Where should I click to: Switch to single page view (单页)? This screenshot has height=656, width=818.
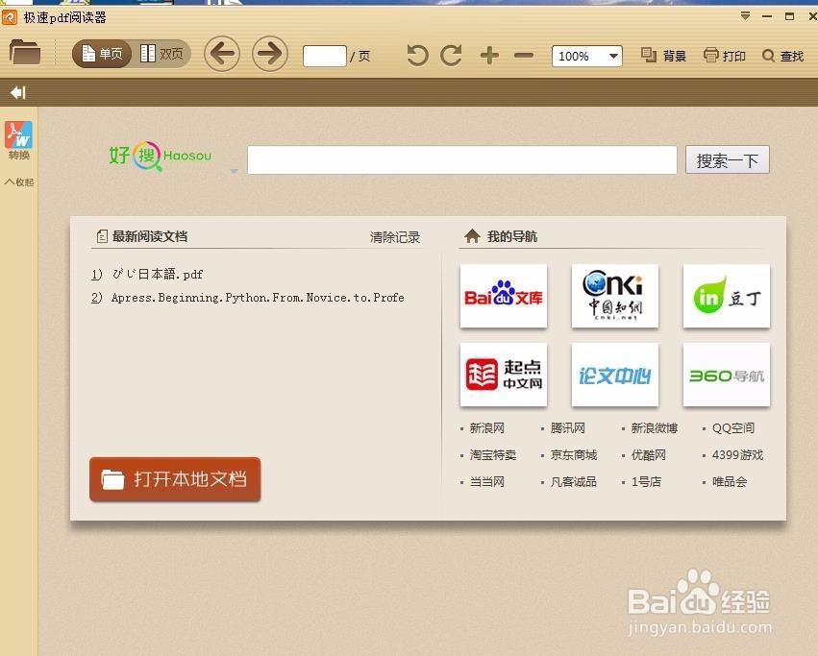tap(102, 54)
